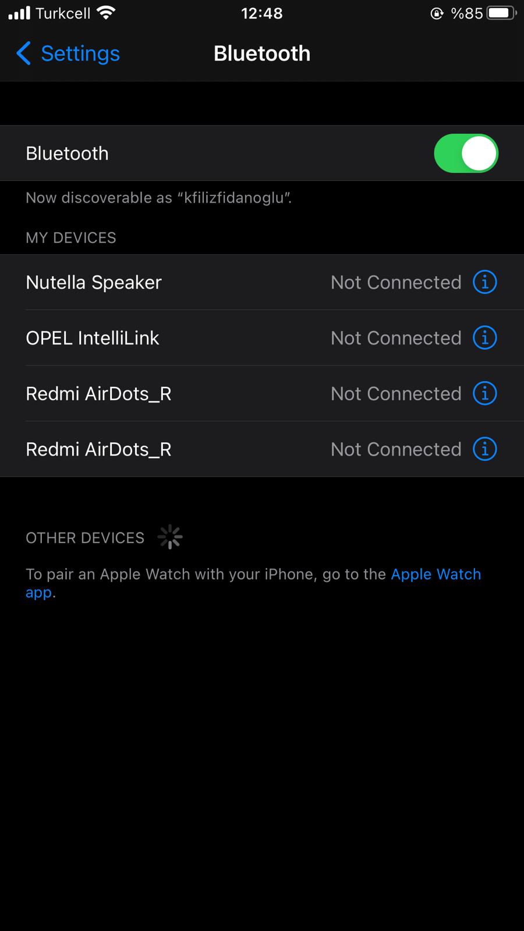Image resolution: width=524 pixels, height=931 pixels.
Task: Go back to Settings
Action: pyautogui.click(x=80, y=54)
